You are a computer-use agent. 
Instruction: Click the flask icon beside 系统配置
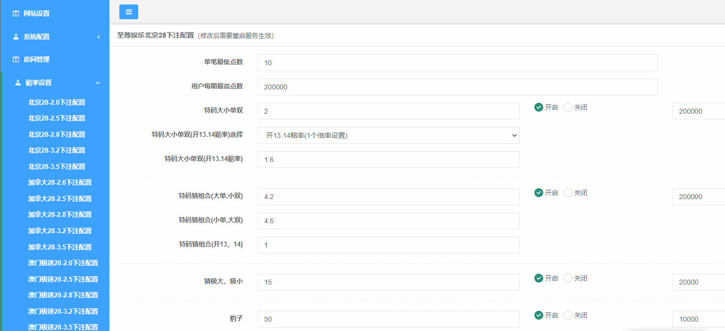point(16,37)
